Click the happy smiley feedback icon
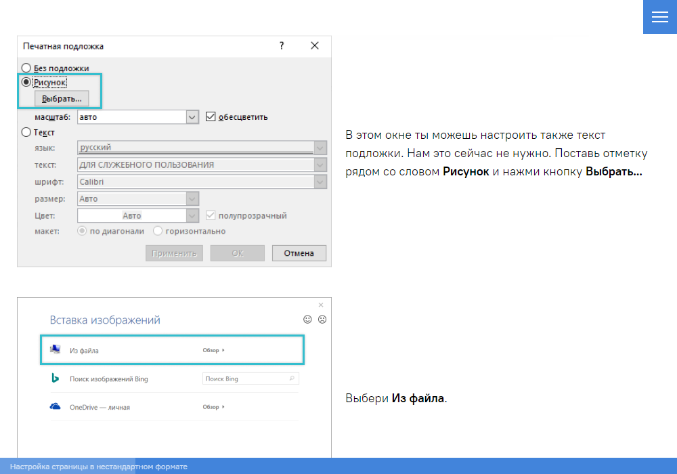The image size is (677, 474). (x=307, y=319)
